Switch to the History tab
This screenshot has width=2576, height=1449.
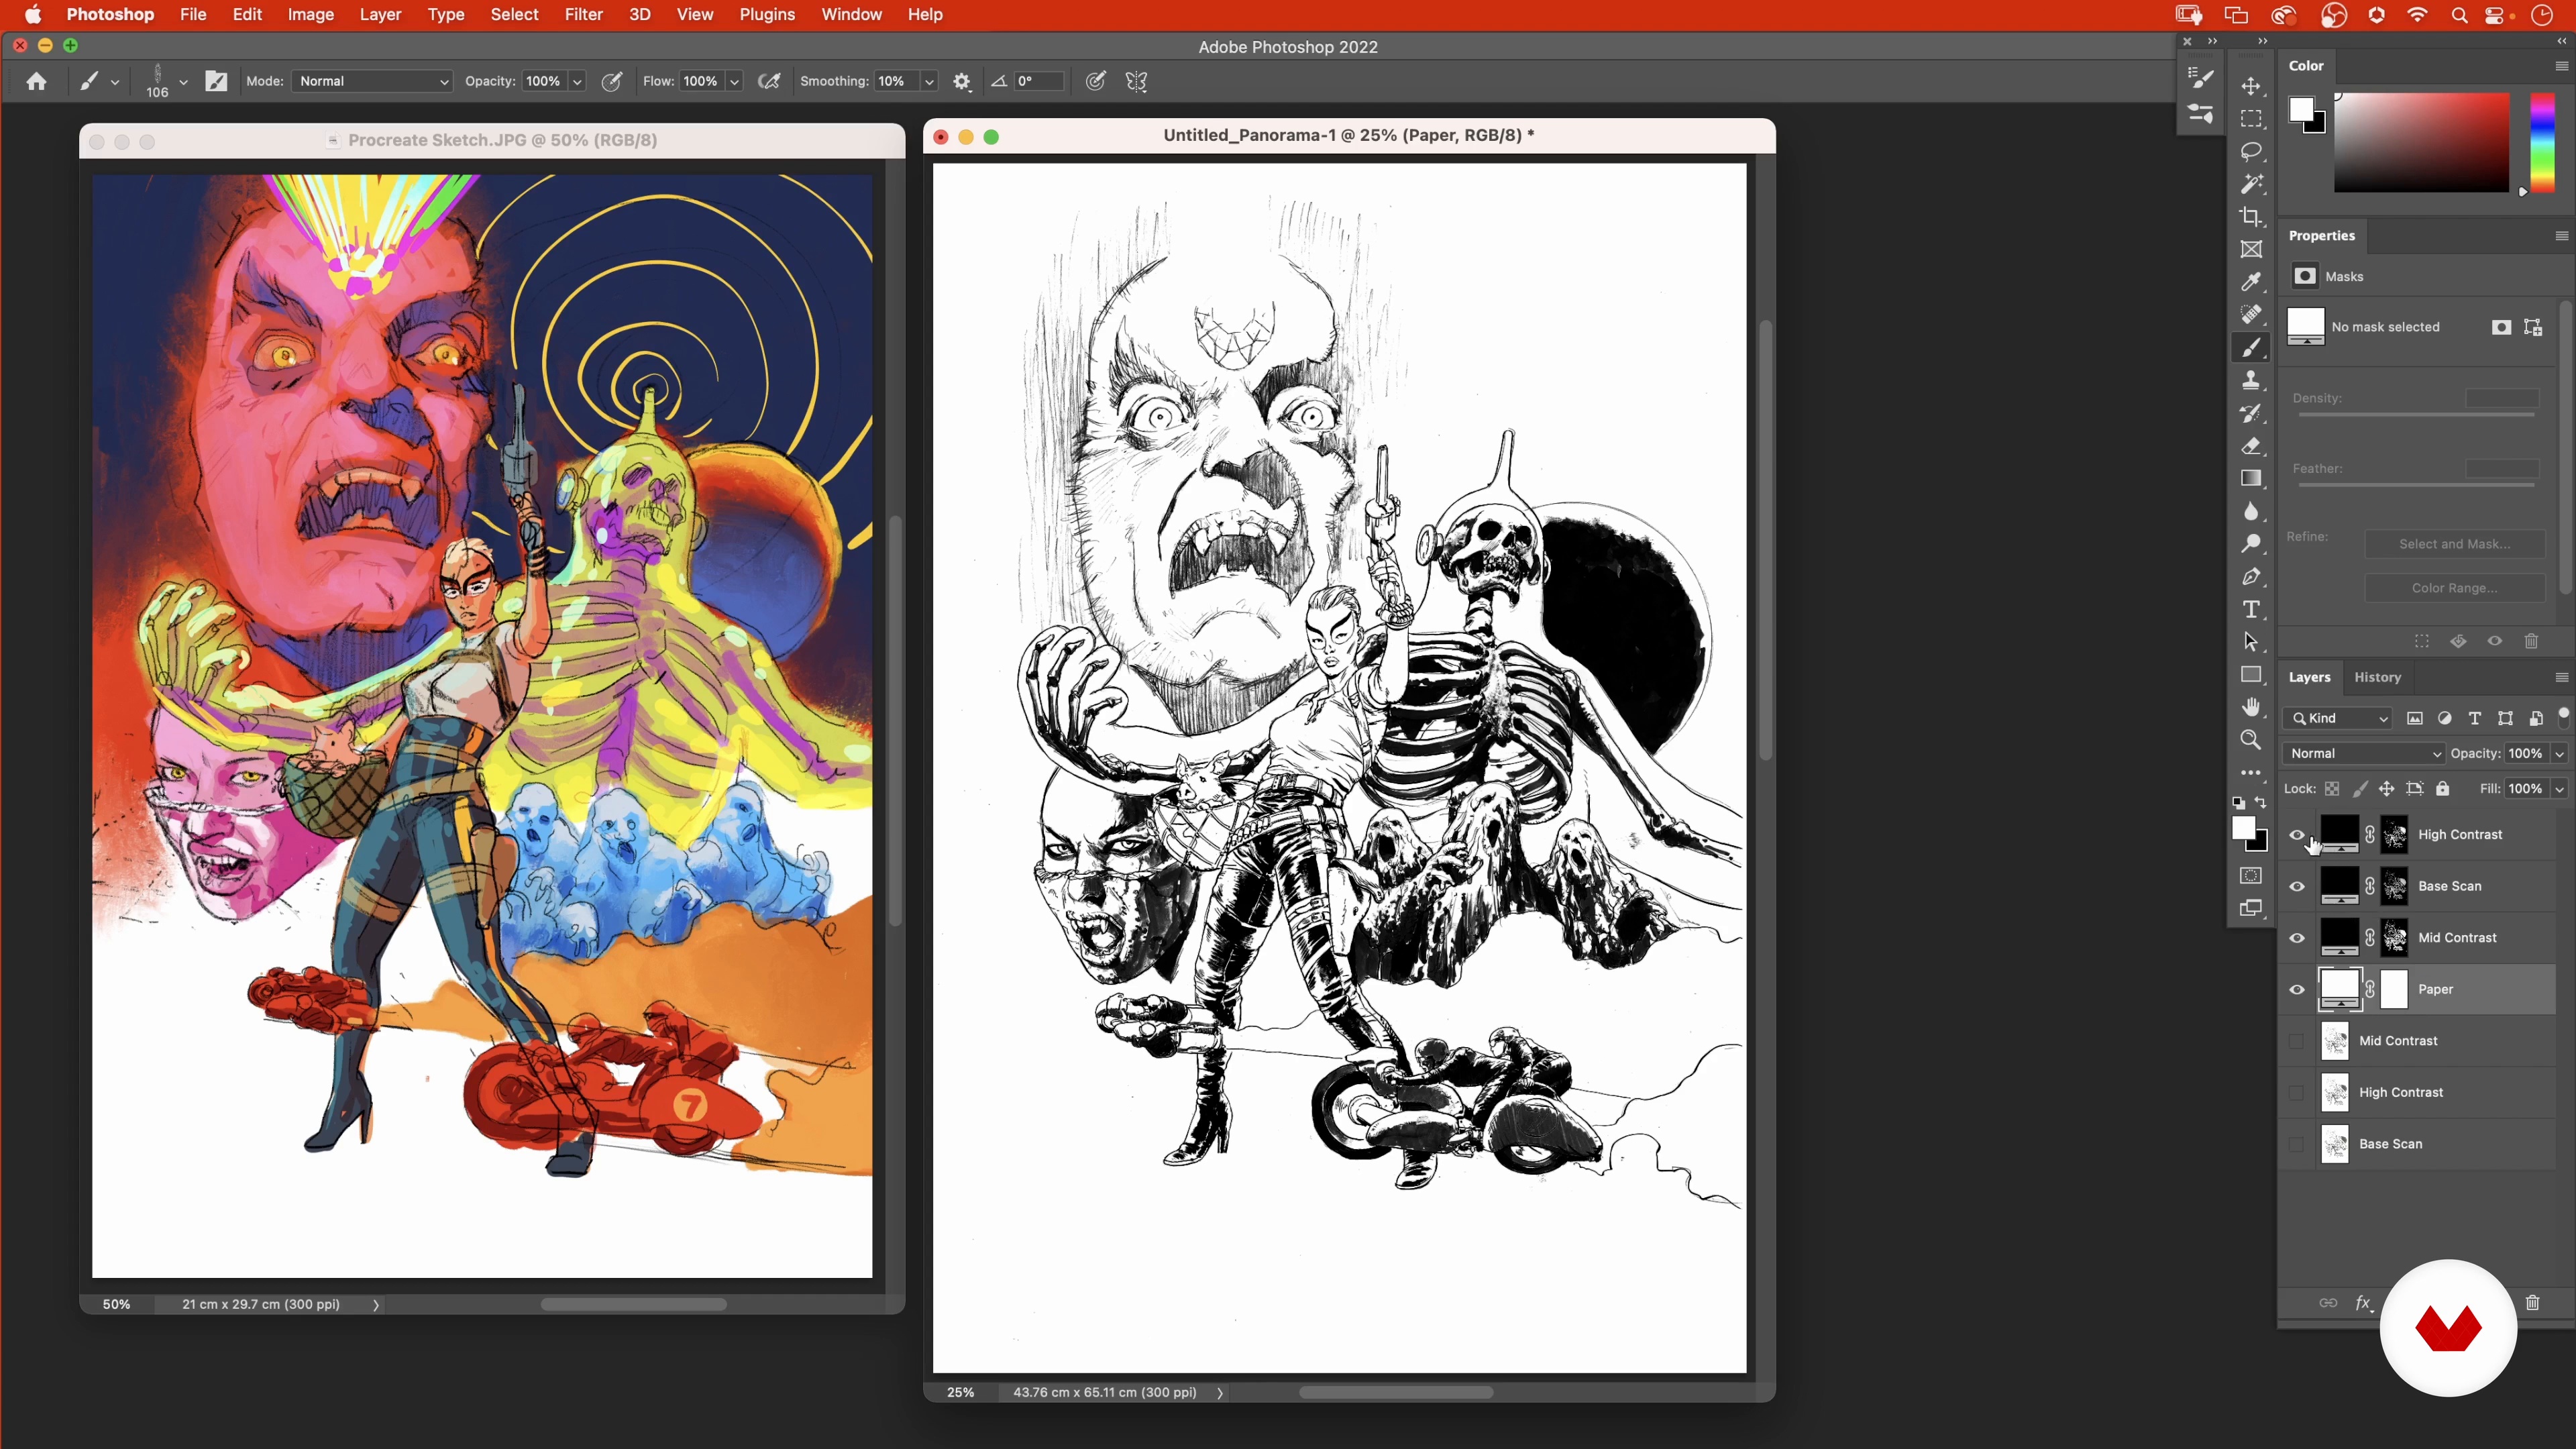click(x=2377, y=677)
